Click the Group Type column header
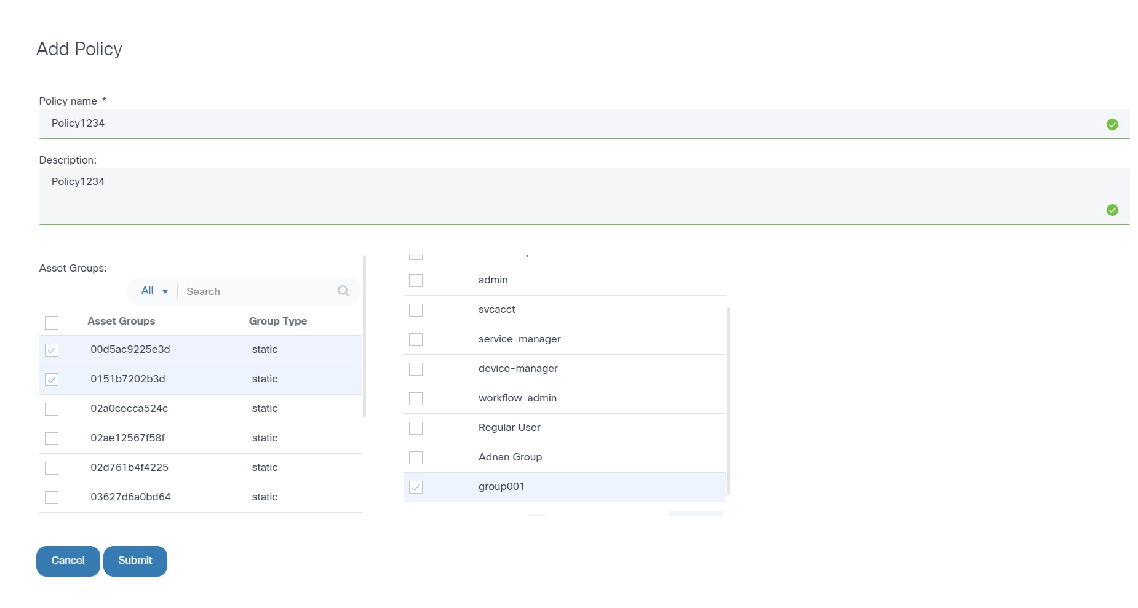 (278, 321)
